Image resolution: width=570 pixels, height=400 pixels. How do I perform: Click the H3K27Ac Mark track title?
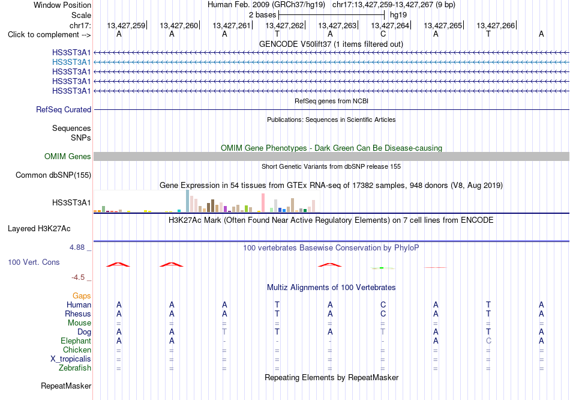pos(331,220)
